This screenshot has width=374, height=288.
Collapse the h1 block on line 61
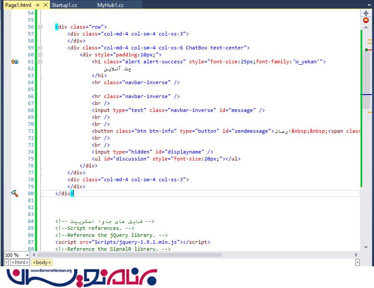pos(40,62)
